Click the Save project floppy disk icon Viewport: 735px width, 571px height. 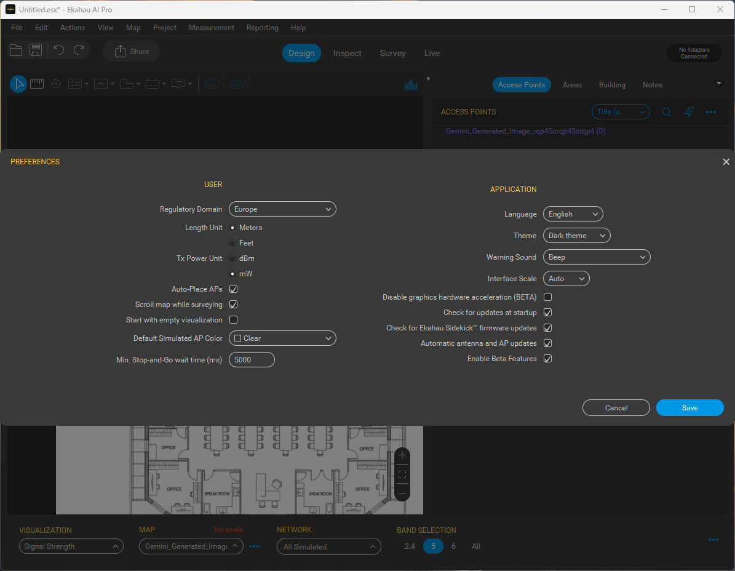36,50
